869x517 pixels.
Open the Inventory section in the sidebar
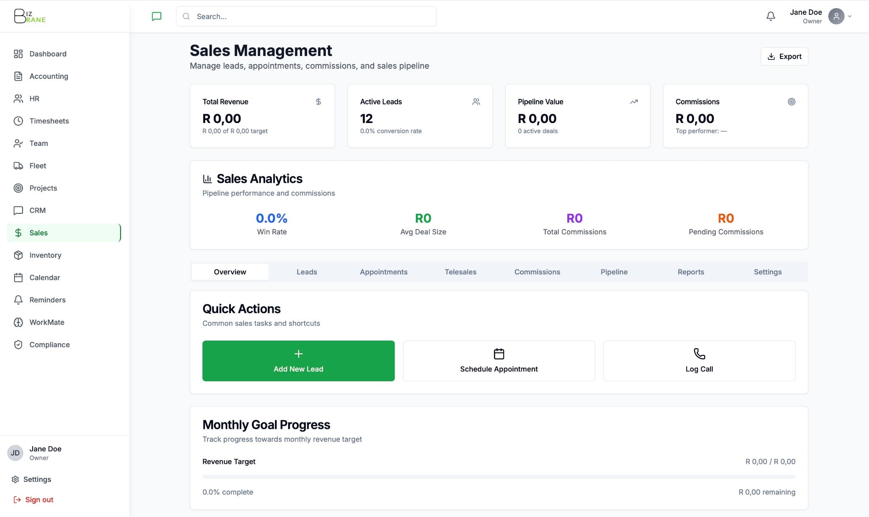[x=45, y=255]
